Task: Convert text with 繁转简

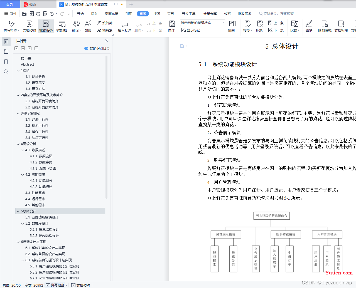Action: [105, 23]
